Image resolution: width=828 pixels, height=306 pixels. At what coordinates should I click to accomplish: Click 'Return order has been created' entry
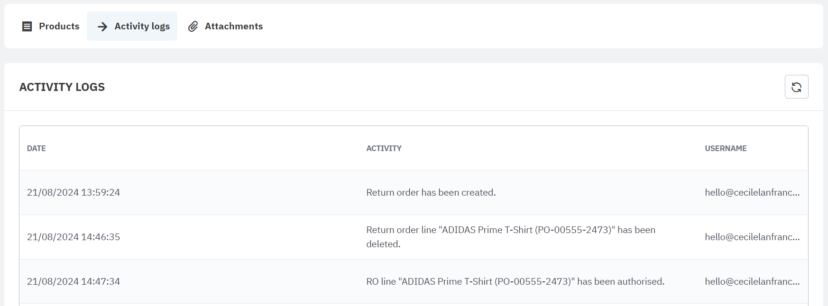[431, 192]
